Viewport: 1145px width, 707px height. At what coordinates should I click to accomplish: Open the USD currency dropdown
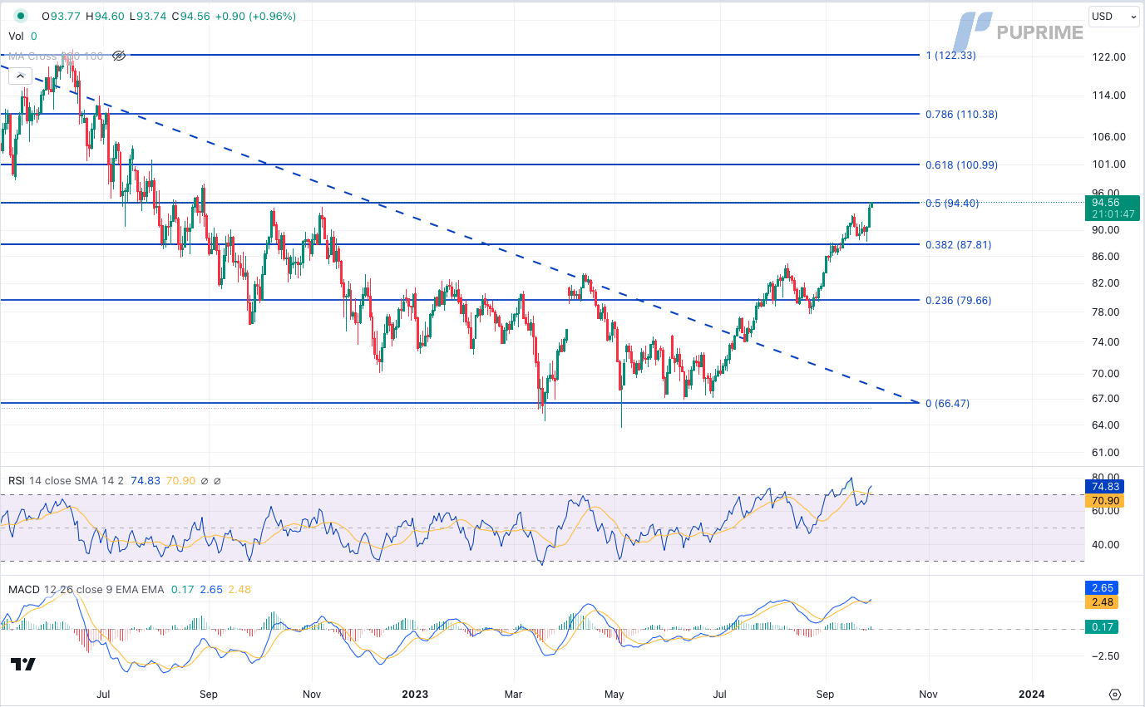tap(1113, 16)
